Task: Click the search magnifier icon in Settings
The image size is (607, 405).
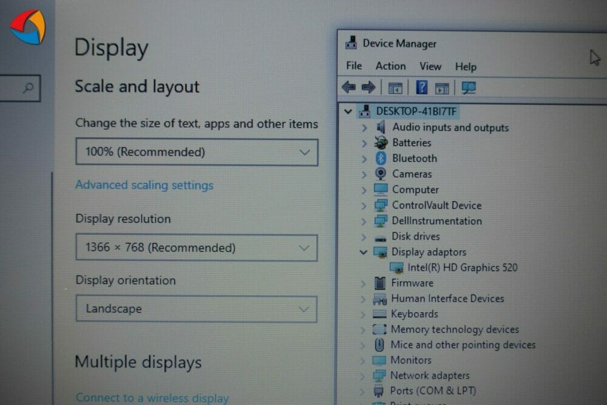Action: coord(29,88)
